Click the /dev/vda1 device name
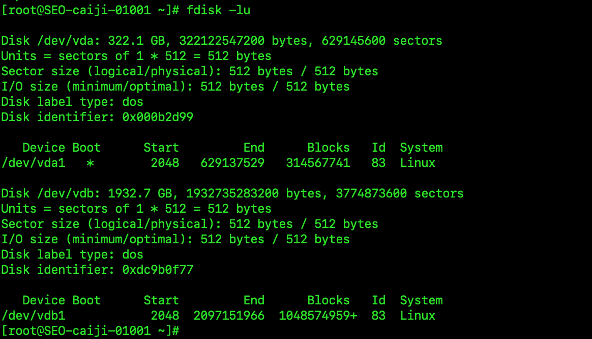Image resolution: width=592 pixels, height=339 pixels. tap(33, 163)
